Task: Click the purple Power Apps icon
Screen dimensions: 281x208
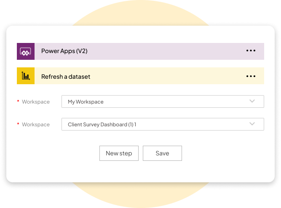Action: pyautogui.click(x=26, y=51)
